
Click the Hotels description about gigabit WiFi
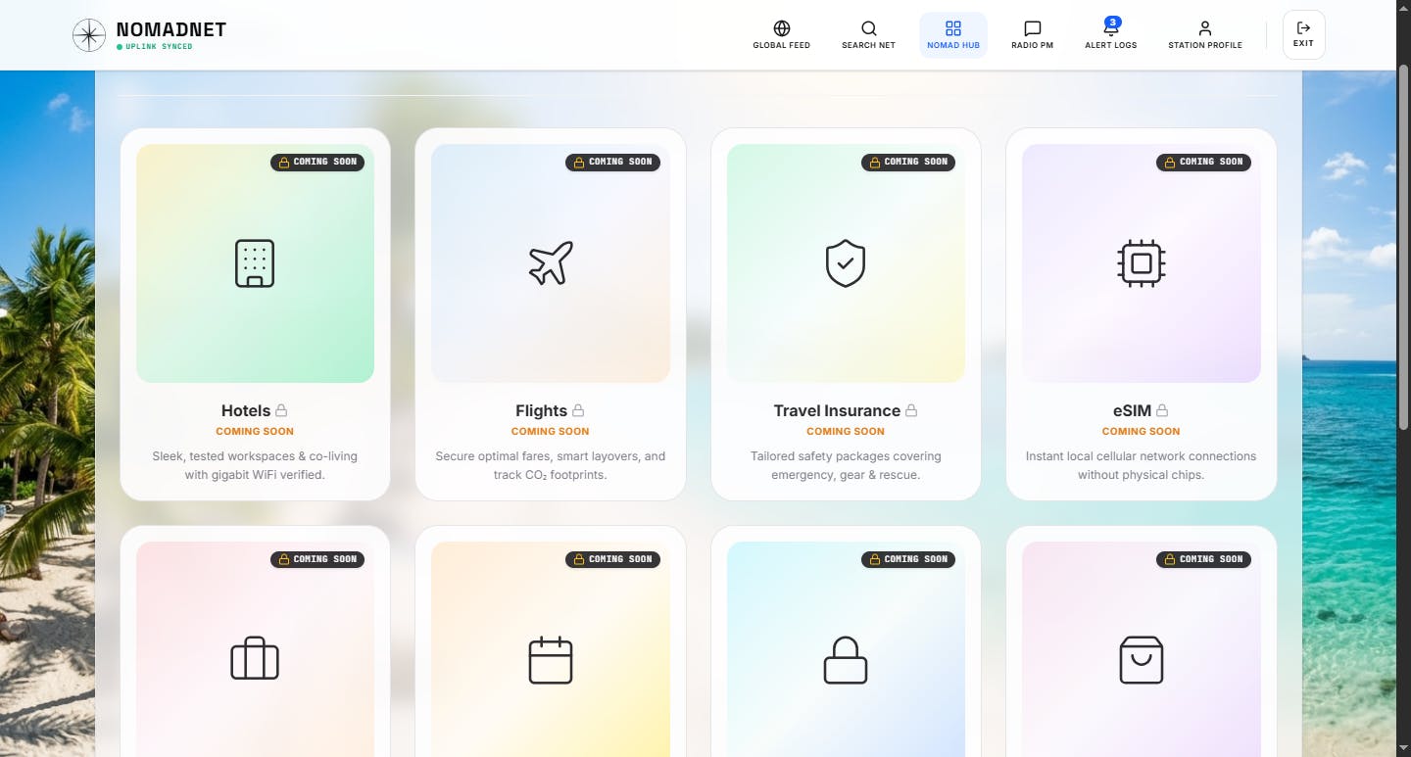pos(255,465)
